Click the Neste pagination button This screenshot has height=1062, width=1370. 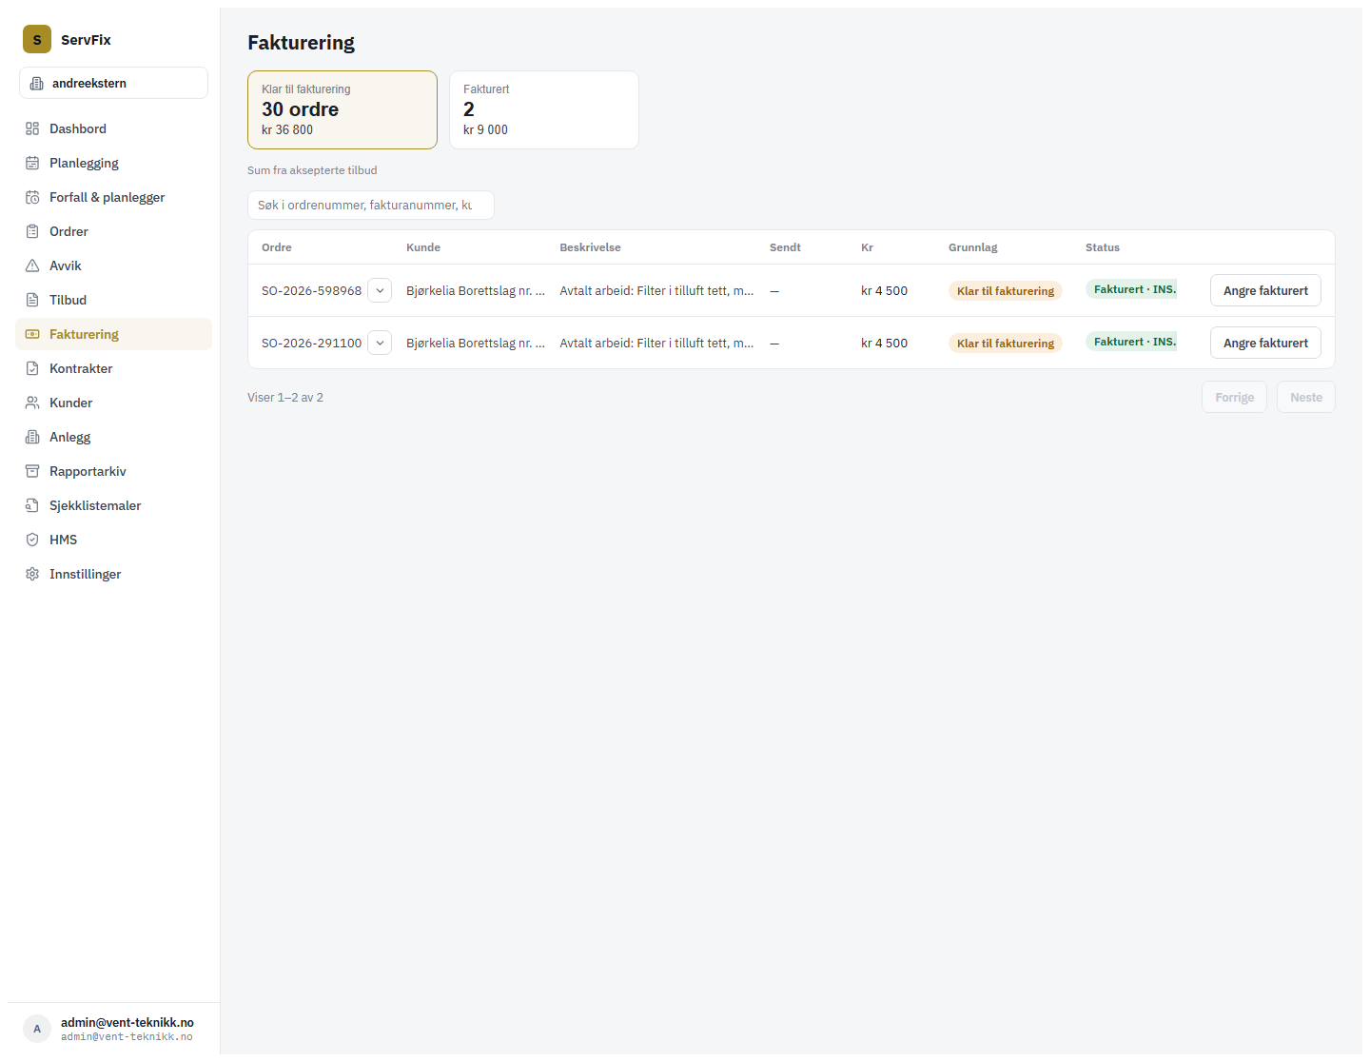[x=1306, y=397]
